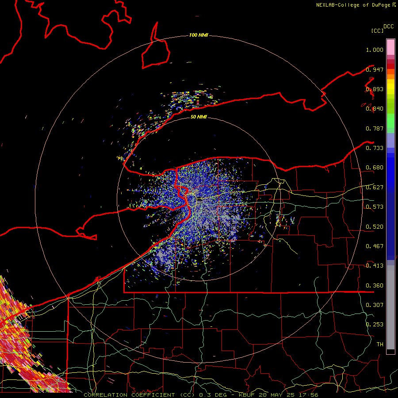Click the 0.680 legend value
Viewport: 398px width, 398px height.
pyautogui.click(x=375, y=168)
